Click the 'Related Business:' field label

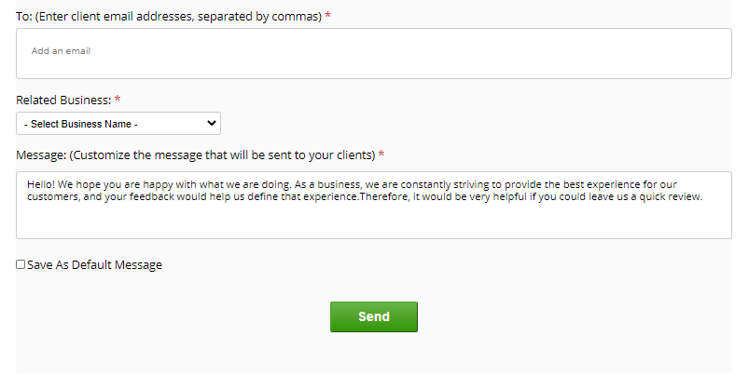coord(63,100)
